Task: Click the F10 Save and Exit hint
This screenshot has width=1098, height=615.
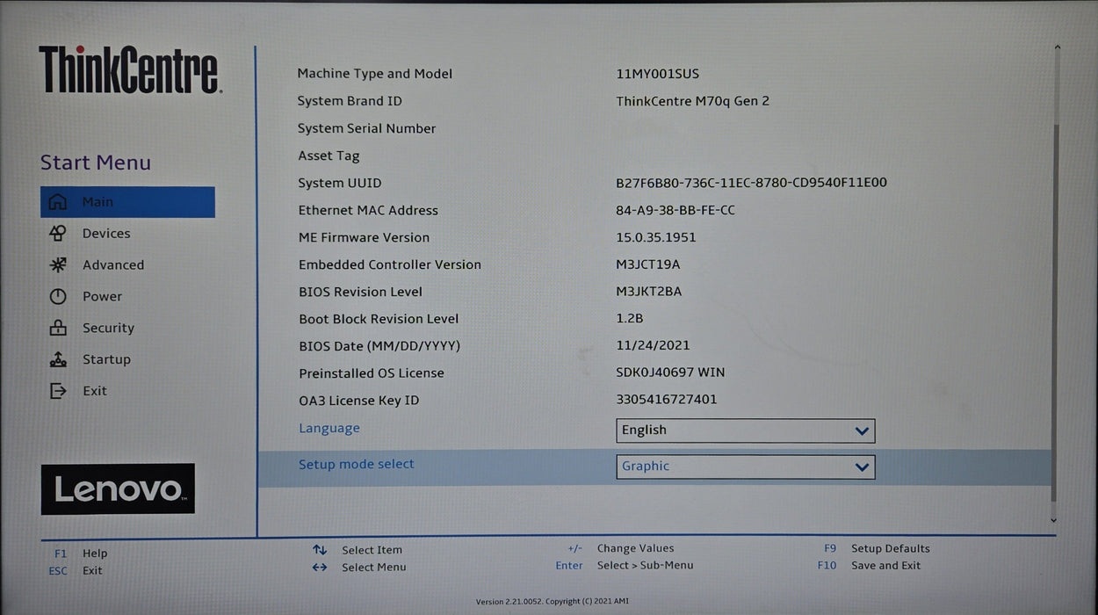Action: 869,566
